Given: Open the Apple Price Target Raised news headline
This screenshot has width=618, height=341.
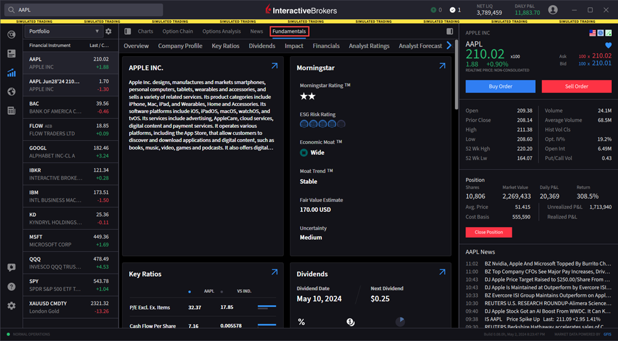Looking at the screenshot, I should pyautogui.click(x=548, y=280).
